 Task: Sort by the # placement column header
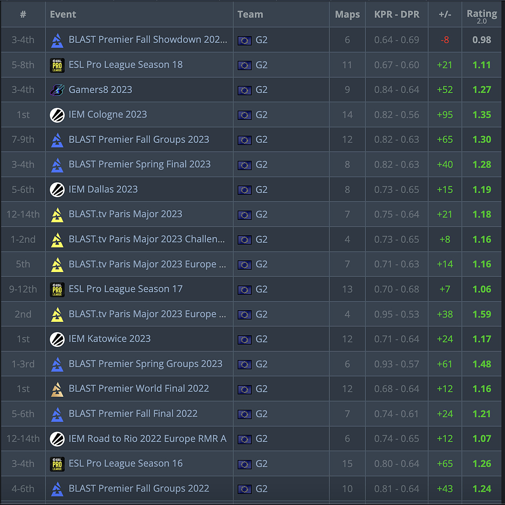coord(23,15)
